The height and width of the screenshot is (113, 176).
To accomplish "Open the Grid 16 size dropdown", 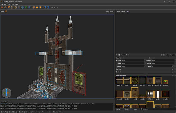I will (55, 7).
